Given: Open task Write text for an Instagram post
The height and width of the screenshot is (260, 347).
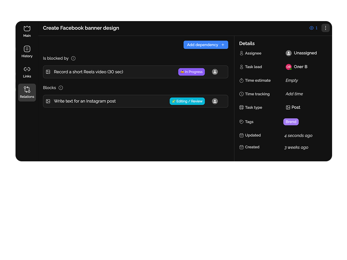Looking at the screenshot, I should [85, 101].
